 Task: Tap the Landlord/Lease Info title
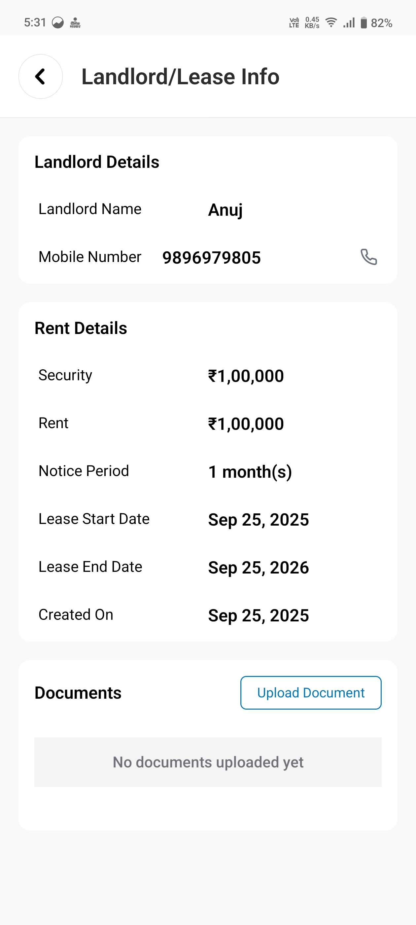pos(180,77)
